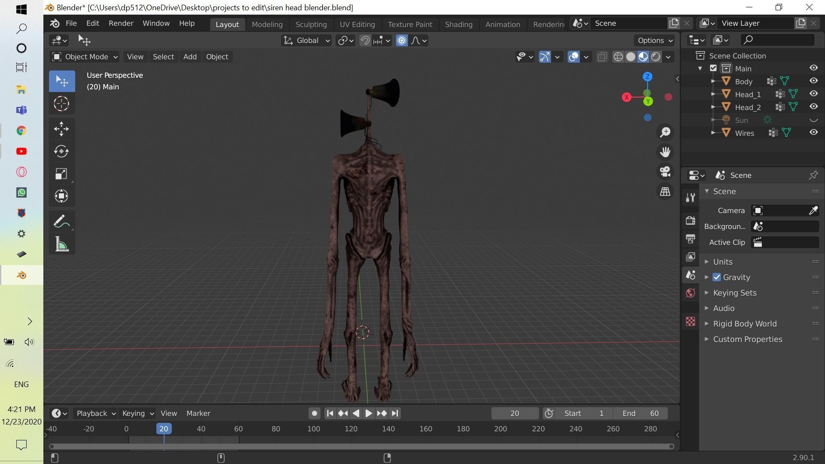Choose the Move tool
The width and height of the screenshot is (825, 464).
pyautogui.click(x=62, y=129)
